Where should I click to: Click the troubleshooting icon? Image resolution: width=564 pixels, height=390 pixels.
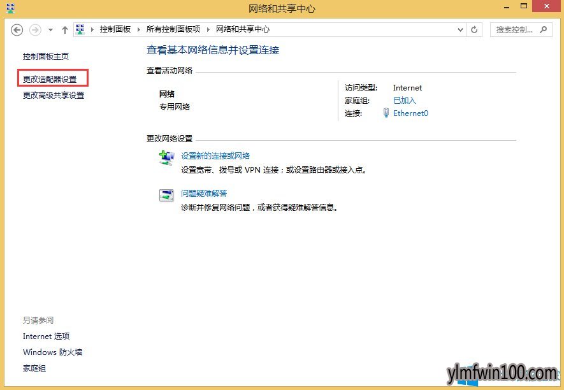pos(166,196)
